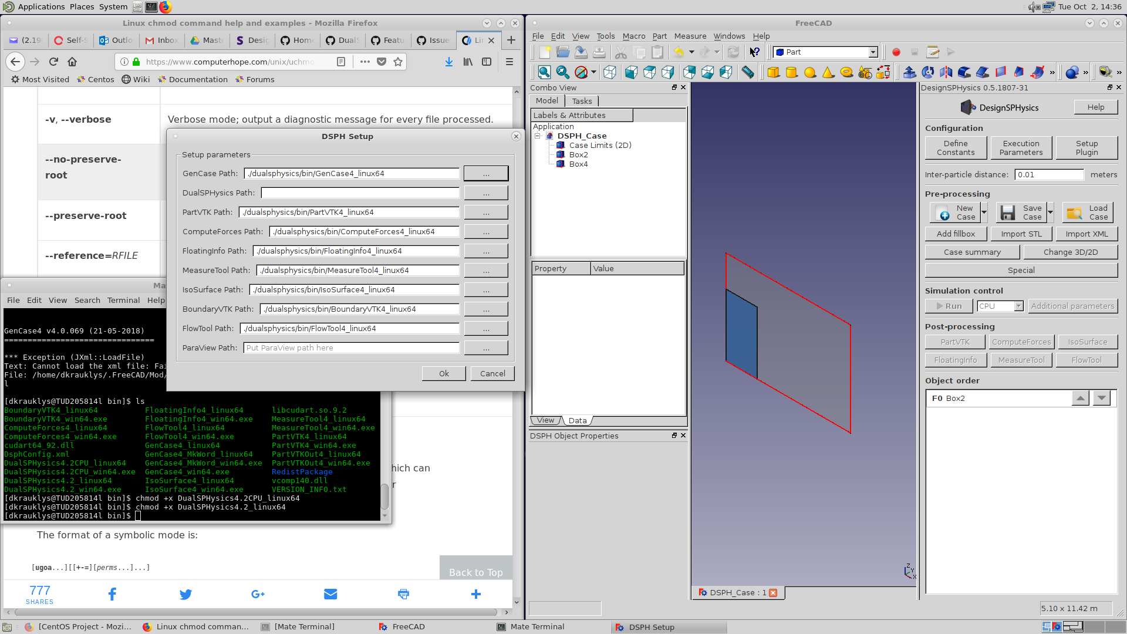Screen dimensions: 1127x634
Task: Confirm the DSPH Setup dialog with Ok
Action: pyautogui.click(x=443, y=373)
